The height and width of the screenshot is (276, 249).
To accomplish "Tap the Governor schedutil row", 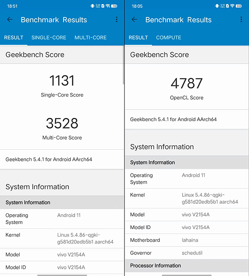I will pyautogui.click(x=187, y=253).
